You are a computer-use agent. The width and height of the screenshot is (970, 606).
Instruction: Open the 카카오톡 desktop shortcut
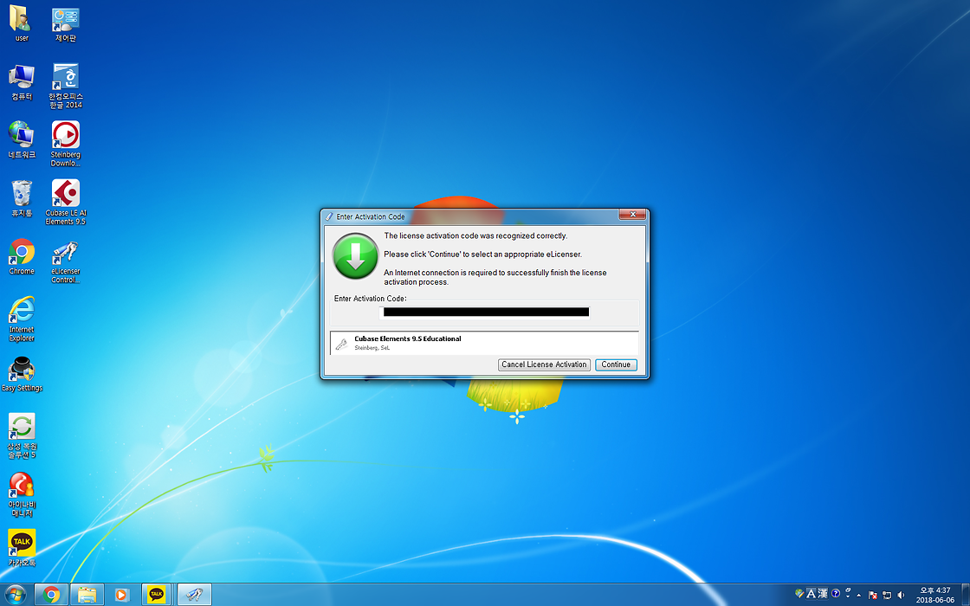[22, 548]
